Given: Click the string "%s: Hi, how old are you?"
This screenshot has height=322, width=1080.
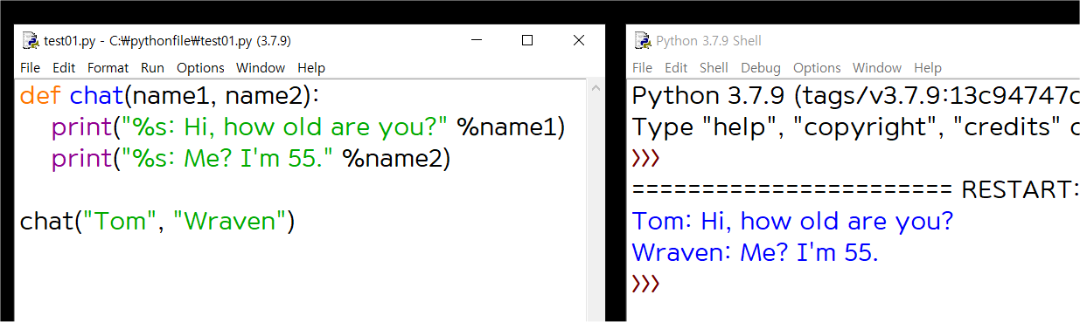Looking at the screenshot, I should (286, 127).
